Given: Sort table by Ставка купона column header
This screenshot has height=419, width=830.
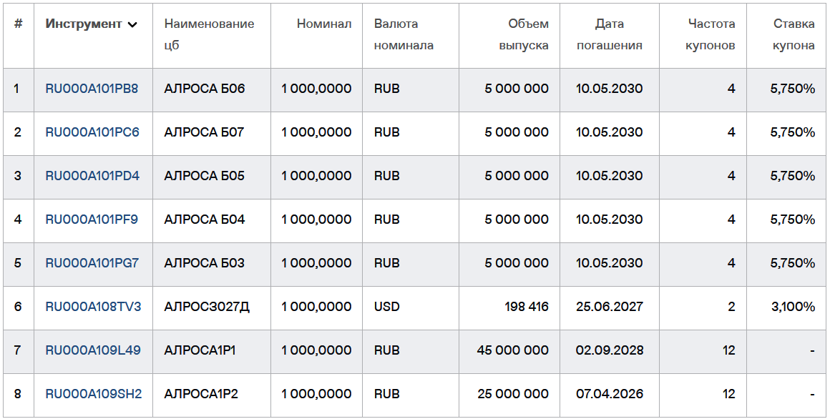Looking at the screenshot, I should tap(789, 36).
